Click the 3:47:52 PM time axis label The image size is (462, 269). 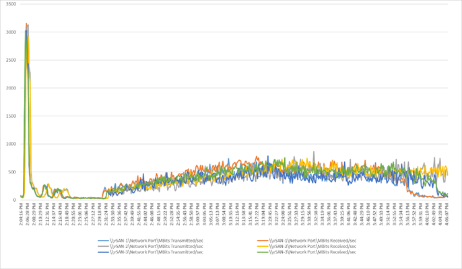[x=374, y=214]
